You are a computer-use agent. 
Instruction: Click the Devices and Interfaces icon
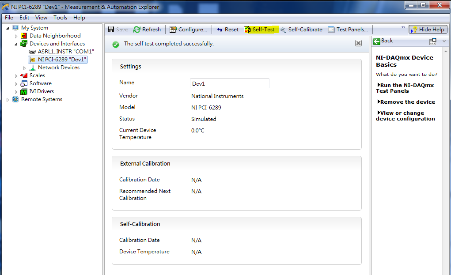pyautogui.click(x=24, y=44)
